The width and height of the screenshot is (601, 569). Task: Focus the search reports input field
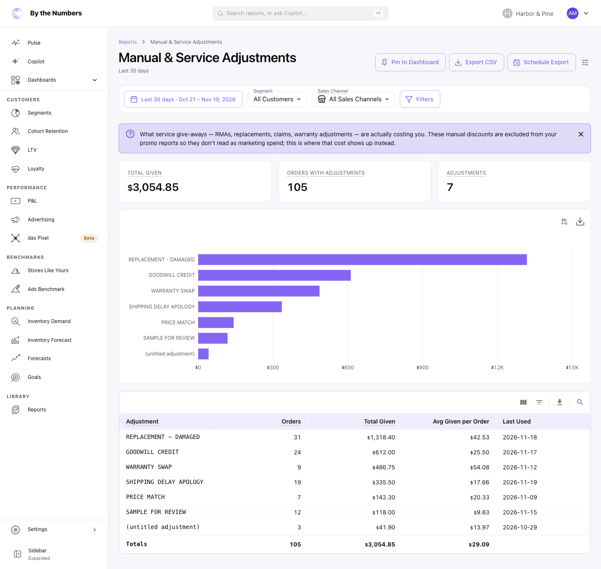coord(300,13)
